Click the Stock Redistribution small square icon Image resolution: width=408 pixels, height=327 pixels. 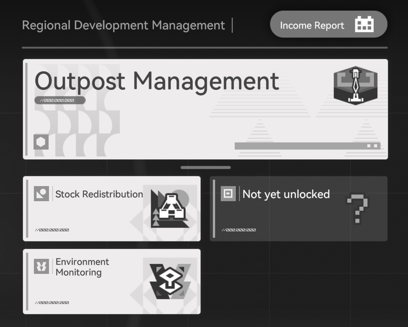click(x=41, y=194)
